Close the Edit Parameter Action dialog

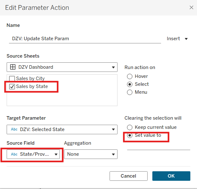point(191,7)
